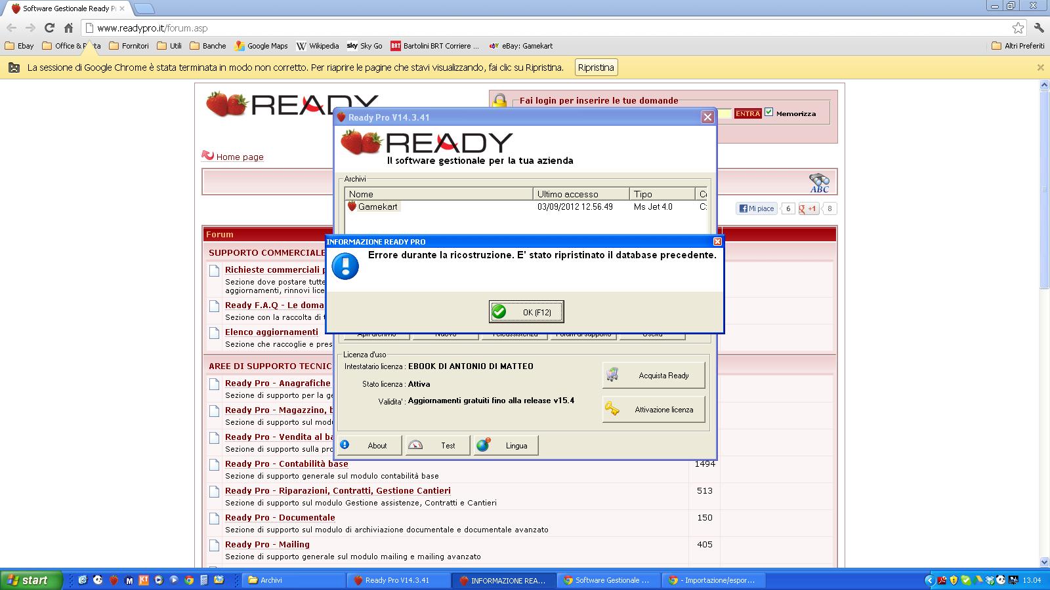Screen dimensions: 1050x590
Task: Open the Sky Go bookmark
Action: pos(364,46)
